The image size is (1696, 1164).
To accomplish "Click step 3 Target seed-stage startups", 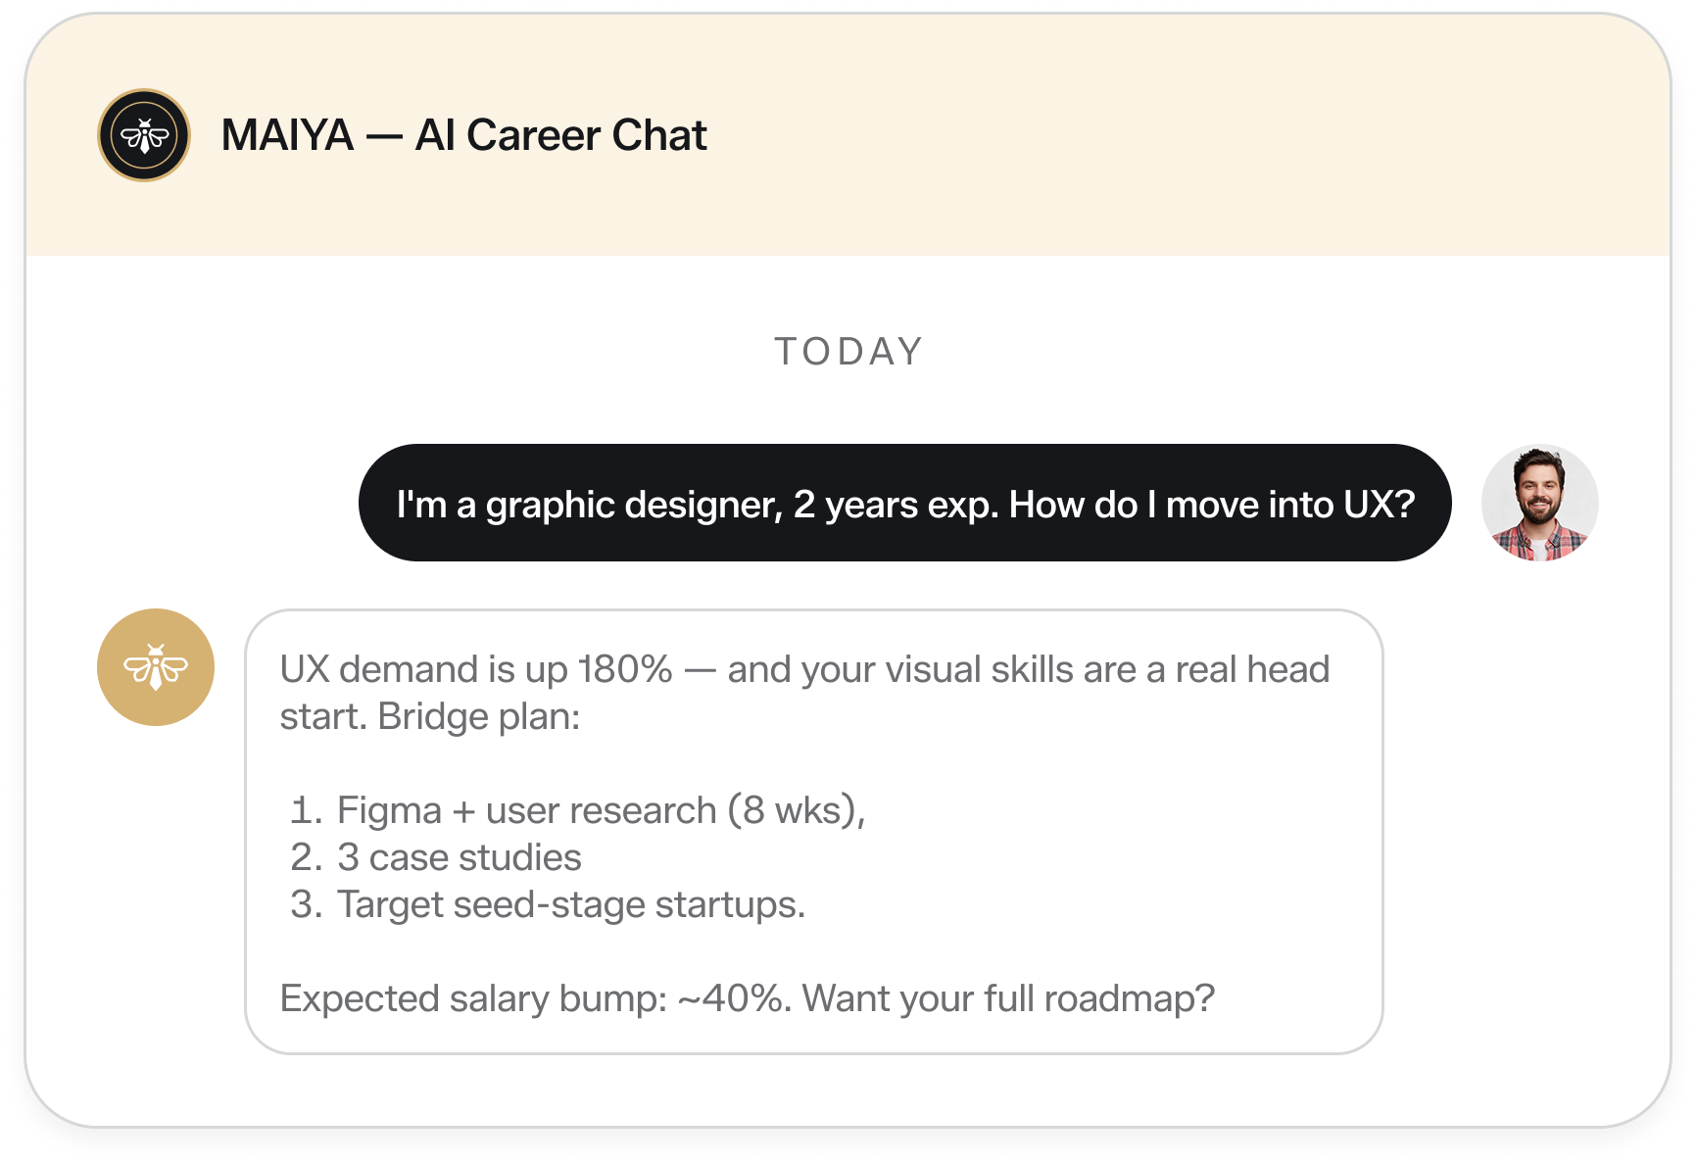I will (548, 904).
